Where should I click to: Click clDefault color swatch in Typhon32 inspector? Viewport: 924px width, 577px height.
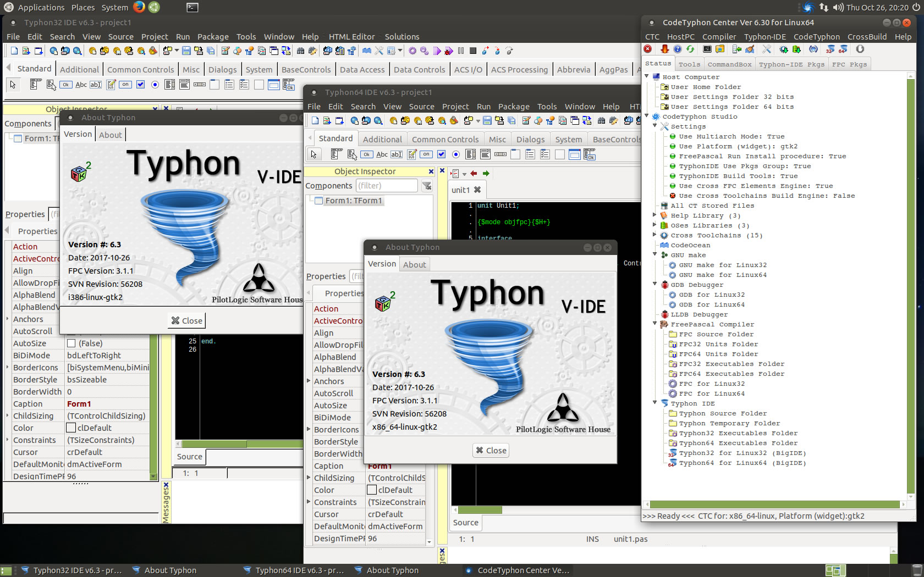[71, 428]
